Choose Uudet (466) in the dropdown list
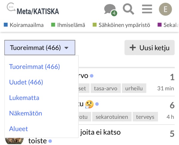179x145 pixels. click(26, 82)
